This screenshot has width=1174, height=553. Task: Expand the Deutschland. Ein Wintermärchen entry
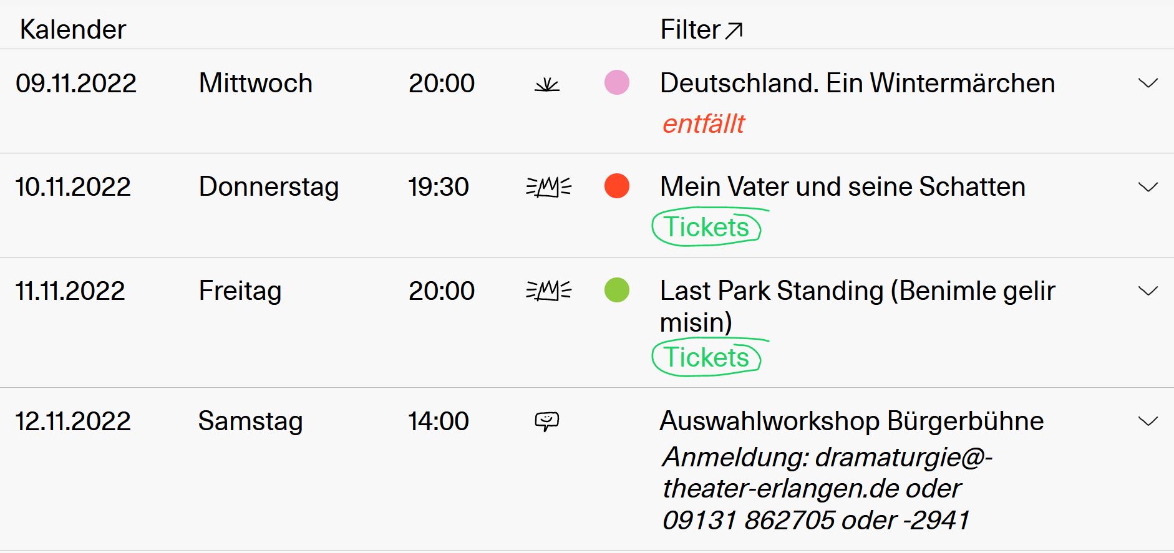click(1148, 84)
